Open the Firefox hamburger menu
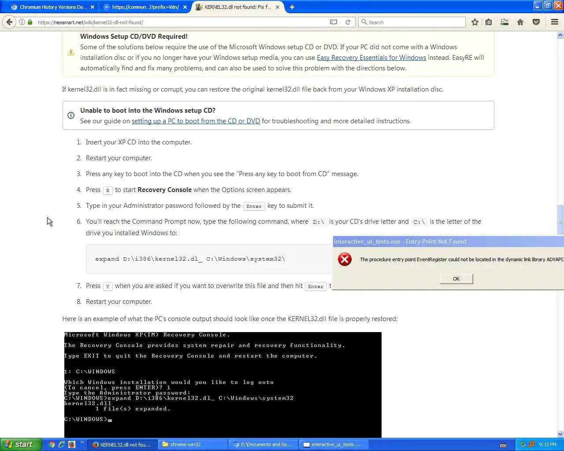 [x=555, y=22]
